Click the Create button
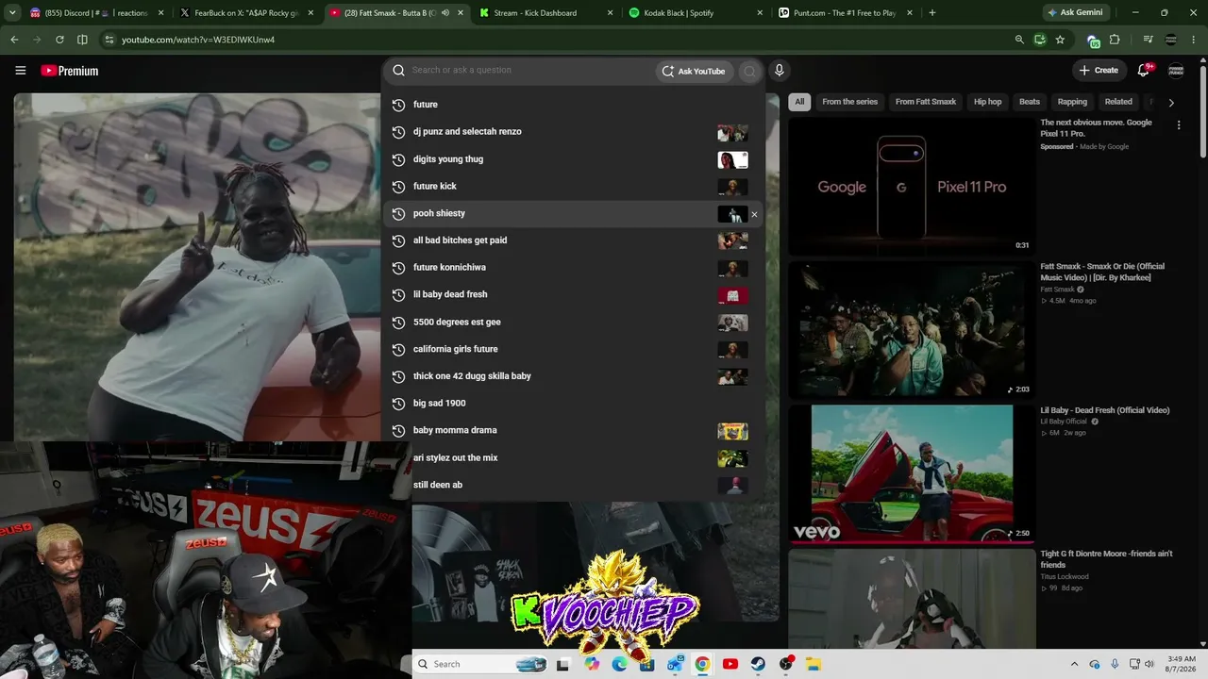Image resolution: width=1208 pixels, height=679 pixels. (1099, 71)
